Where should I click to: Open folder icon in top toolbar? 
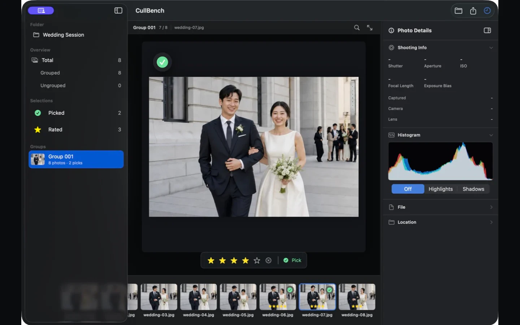click(x=458, y=11)
